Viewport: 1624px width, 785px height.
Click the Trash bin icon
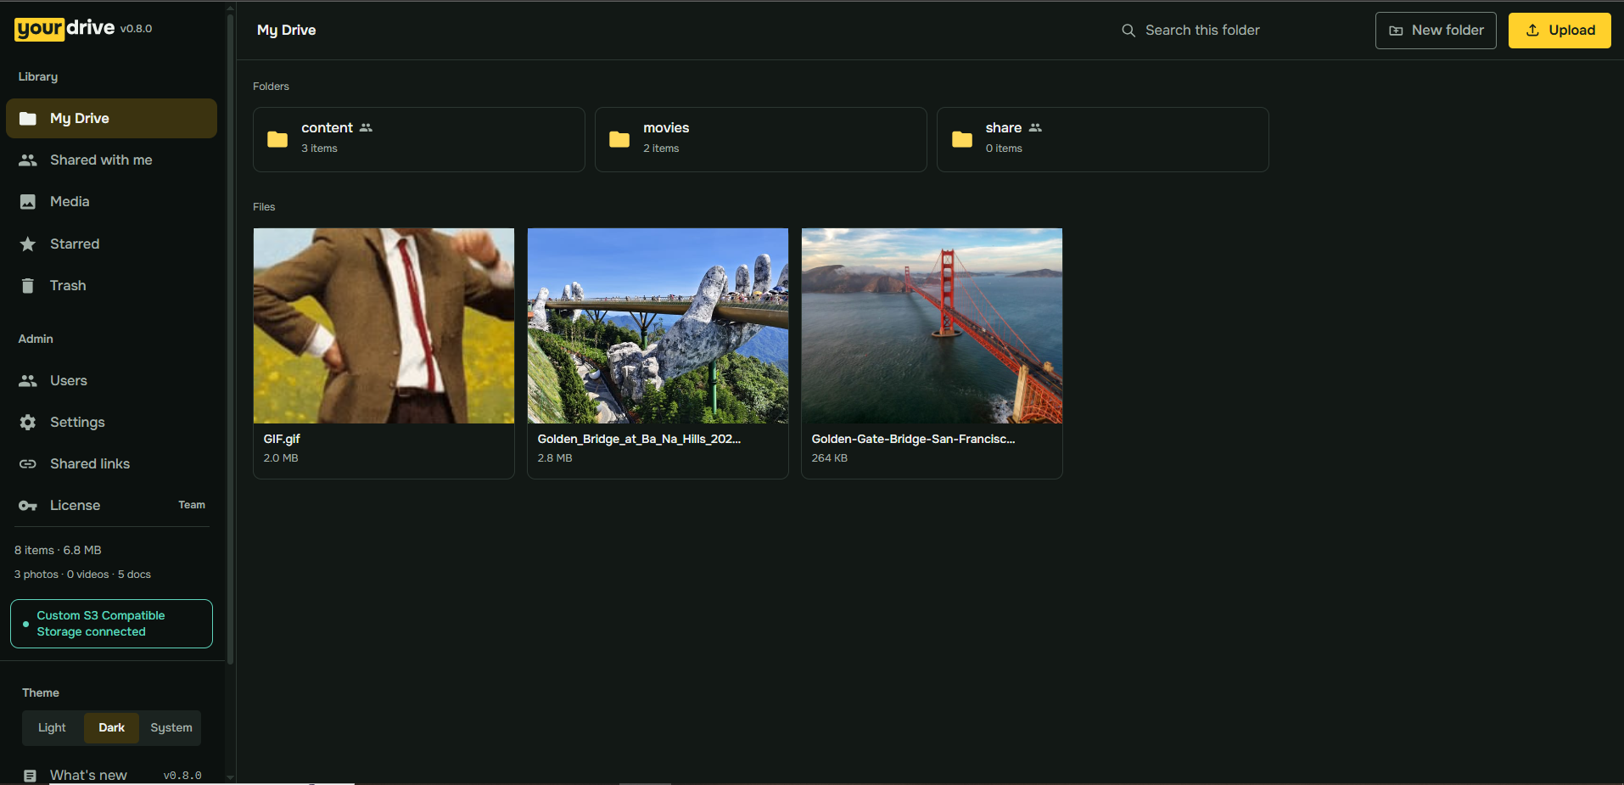point(28,286)
